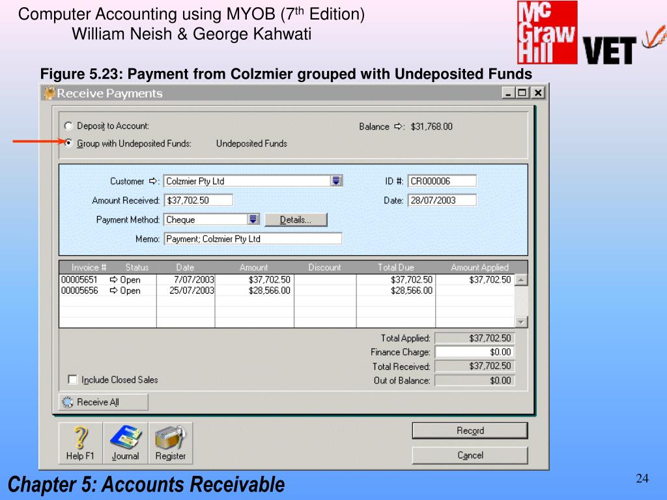This screenshot has height=500, width=667.
Task: Click the Balance amount $31,768.00
Action: 431,126
